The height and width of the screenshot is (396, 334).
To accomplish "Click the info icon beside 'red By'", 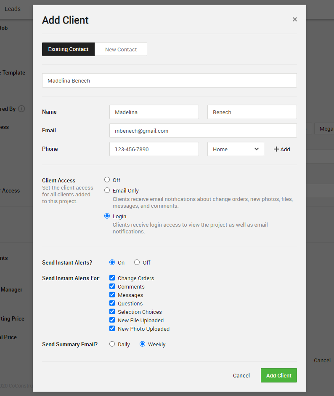I will pyautogui.click(x=21, y=109).
